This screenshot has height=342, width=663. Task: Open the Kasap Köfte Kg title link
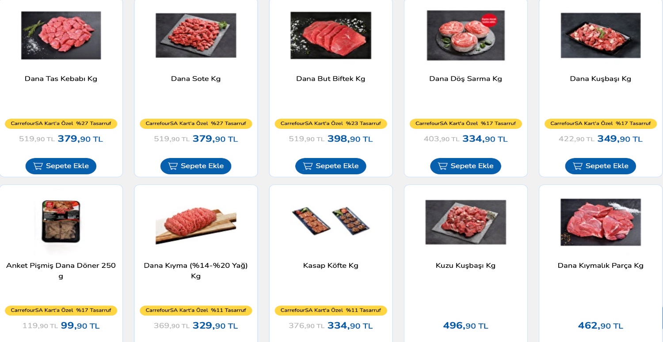tap(331, 266)
